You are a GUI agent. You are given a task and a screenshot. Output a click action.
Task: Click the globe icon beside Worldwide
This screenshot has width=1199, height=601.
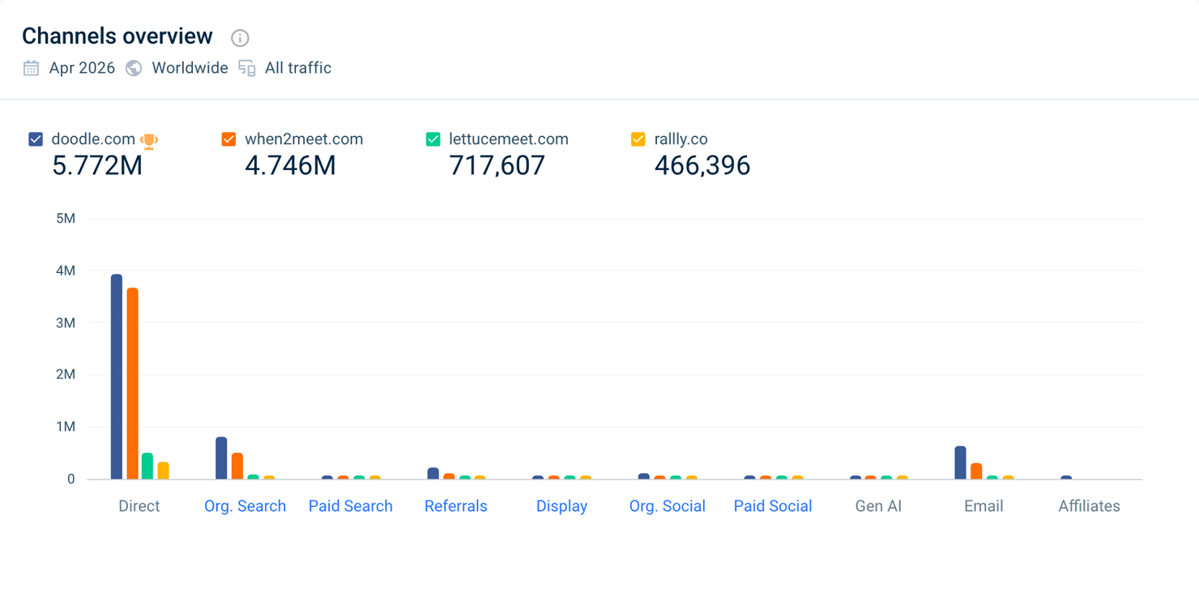pyautogui.click(x=134, y=68)
